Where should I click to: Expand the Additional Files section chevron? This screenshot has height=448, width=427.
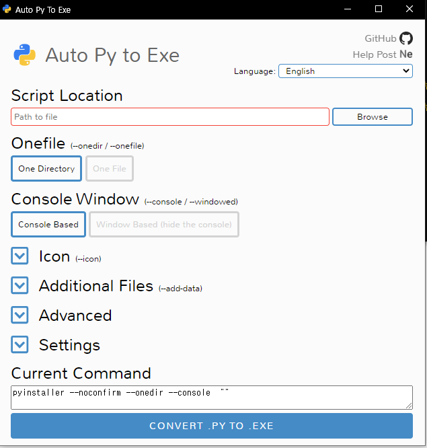click(20, 285)
